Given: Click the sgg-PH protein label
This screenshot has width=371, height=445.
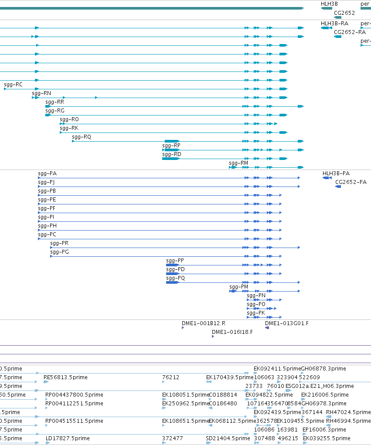Looking at the screenshot, I should pos(48,226).
